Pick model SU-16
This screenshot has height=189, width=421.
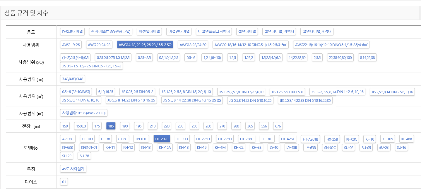coord(401,147)
